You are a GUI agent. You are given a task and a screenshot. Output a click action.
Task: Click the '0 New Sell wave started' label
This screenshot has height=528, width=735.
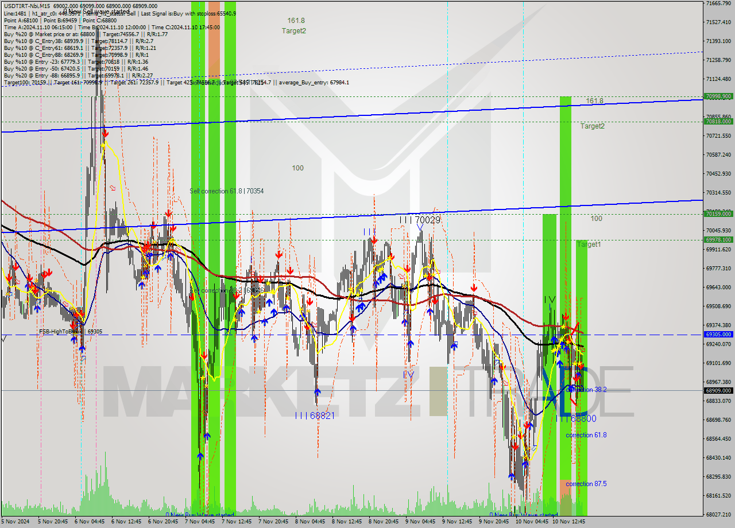[x=96, y=11]
